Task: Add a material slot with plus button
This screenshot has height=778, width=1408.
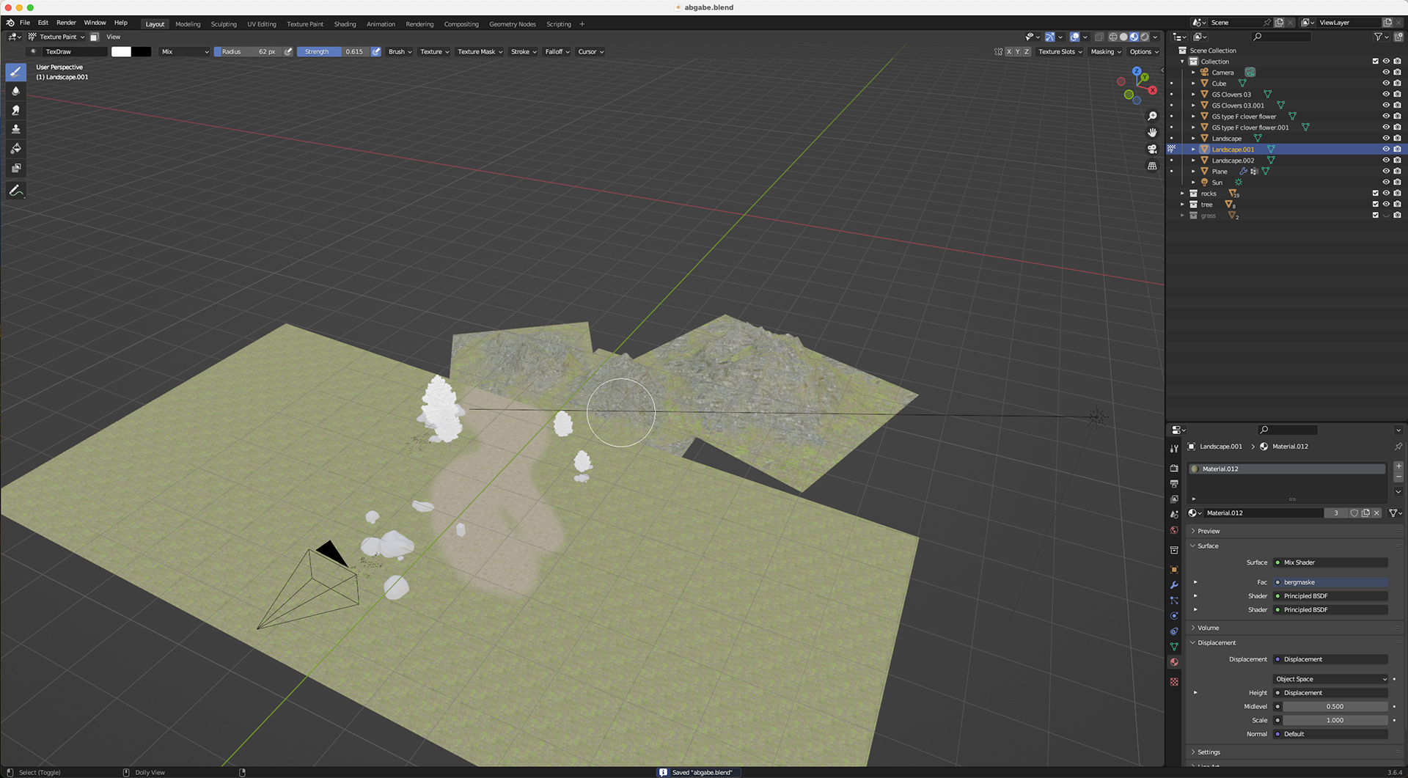Action: 1398,466
